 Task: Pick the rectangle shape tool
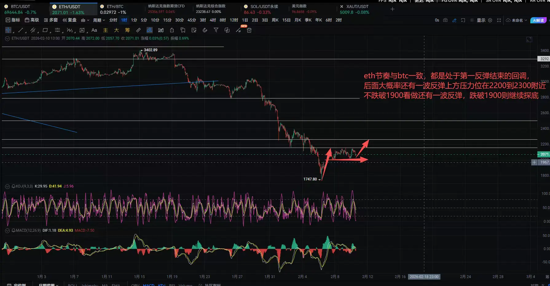45,30
